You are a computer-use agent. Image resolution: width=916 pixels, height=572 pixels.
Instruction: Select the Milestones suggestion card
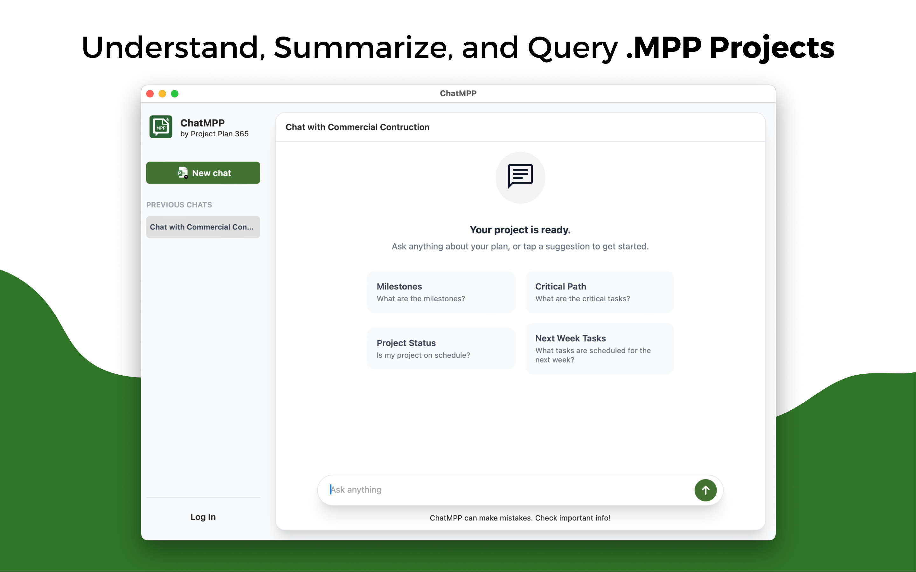[441, 292]
